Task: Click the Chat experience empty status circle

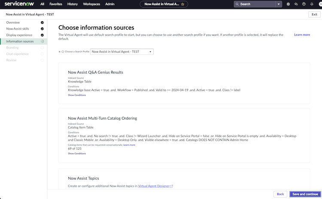Action: point(42,54)
